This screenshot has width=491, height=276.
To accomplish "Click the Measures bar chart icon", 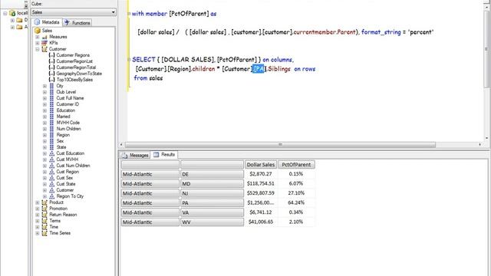I will click(x=44, y=37).
